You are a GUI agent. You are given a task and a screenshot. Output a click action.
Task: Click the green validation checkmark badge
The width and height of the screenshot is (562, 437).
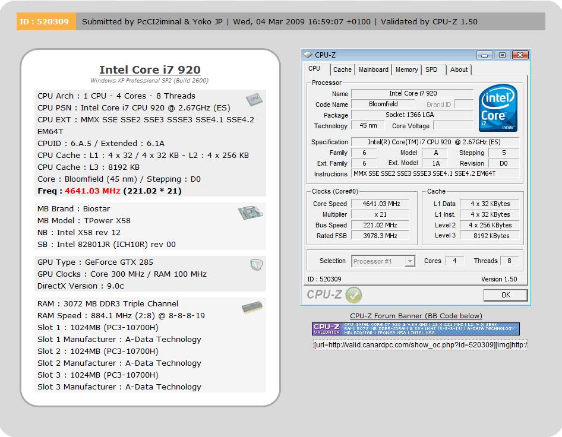point(353,295)
